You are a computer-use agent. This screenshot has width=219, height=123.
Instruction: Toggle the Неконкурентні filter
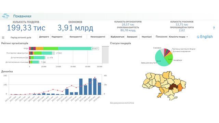[98, 37]
